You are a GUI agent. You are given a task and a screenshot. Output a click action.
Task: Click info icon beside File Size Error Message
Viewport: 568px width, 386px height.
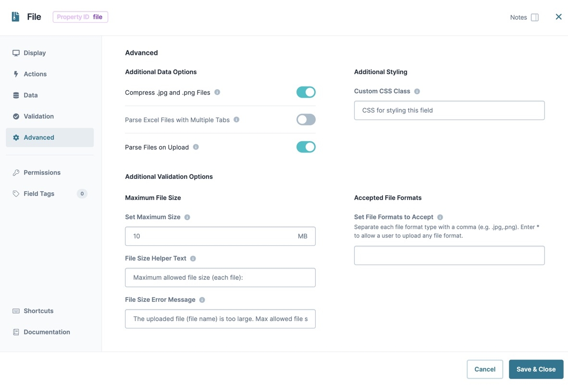[x=202, y=300]
